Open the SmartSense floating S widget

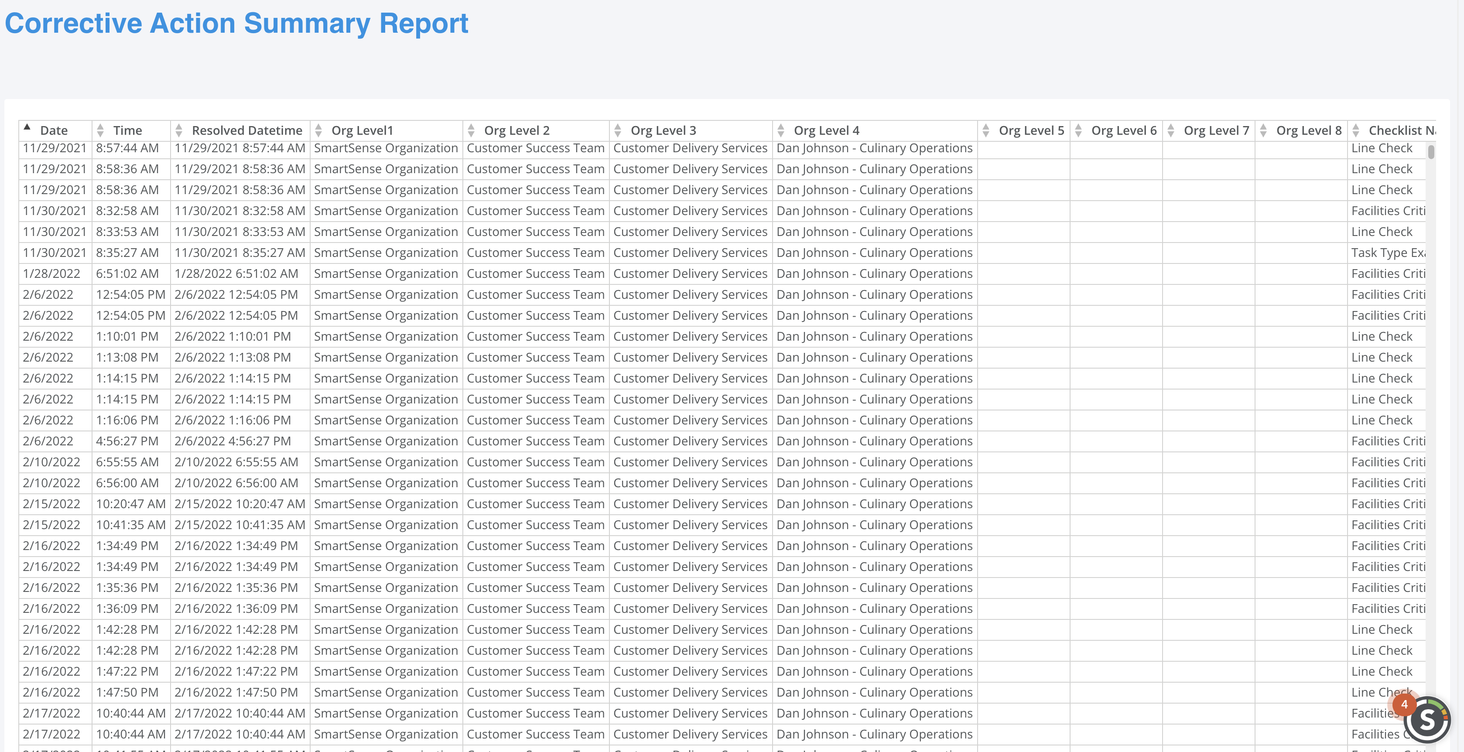(1428, 720)
